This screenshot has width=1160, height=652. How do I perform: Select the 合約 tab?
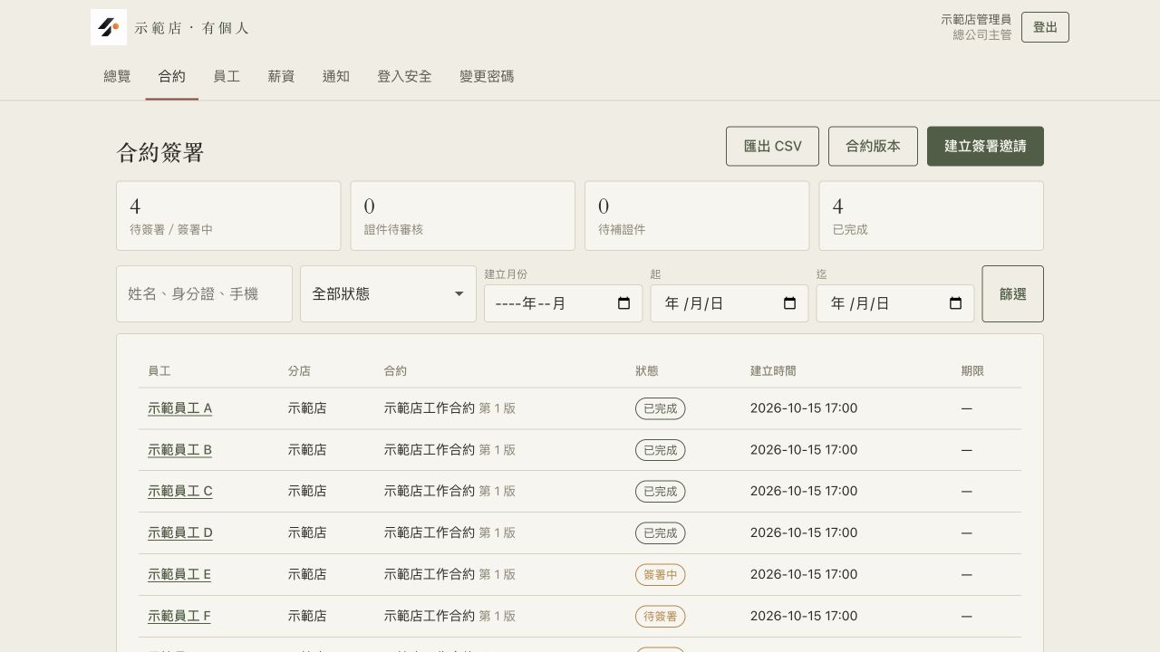[x=171, y=77]
